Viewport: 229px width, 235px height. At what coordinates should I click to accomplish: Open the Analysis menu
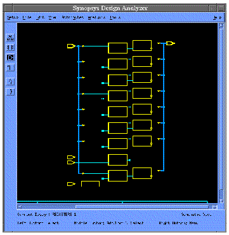tap(96, 17)
